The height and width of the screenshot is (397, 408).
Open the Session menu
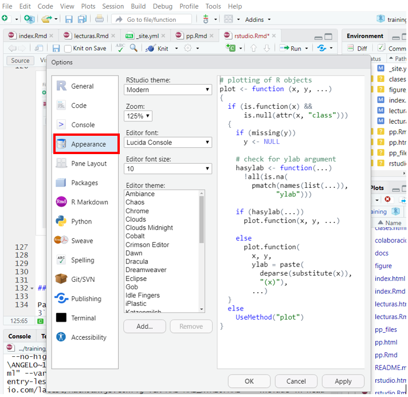(113, 6)
